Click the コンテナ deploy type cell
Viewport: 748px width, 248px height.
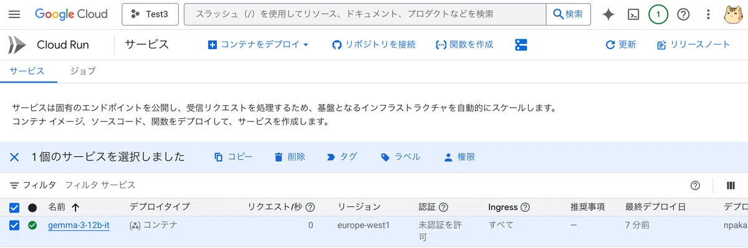[153, 225]
